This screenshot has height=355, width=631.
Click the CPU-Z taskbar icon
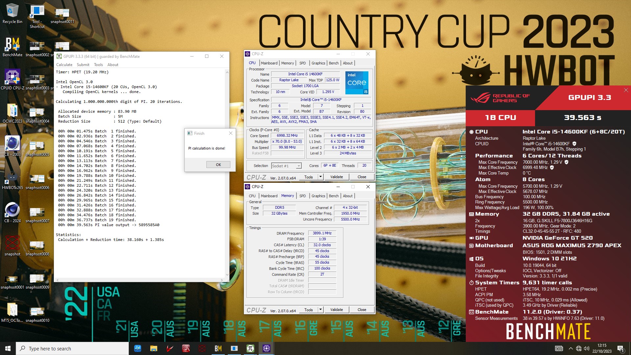point(266,348)
